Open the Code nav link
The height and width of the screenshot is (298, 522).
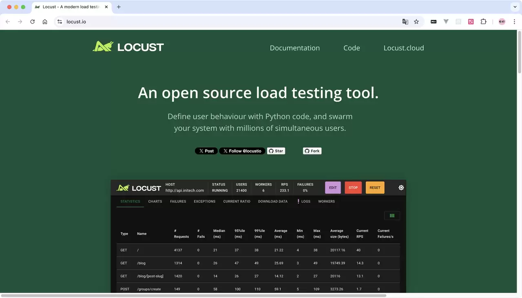click(x=352, y=48)
